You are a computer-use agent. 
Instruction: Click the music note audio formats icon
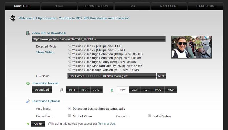[61, 90]
